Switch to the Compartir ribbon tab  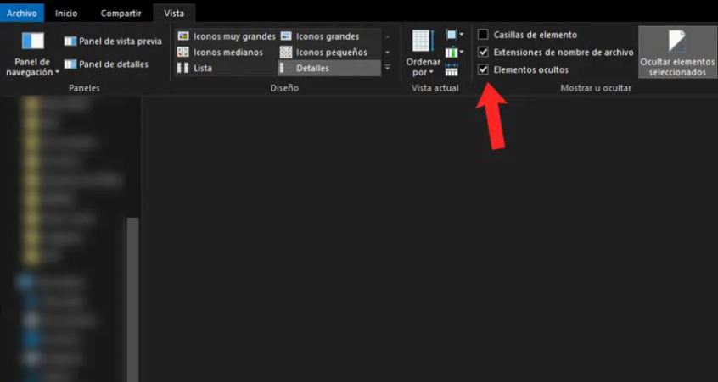[121, 14]
